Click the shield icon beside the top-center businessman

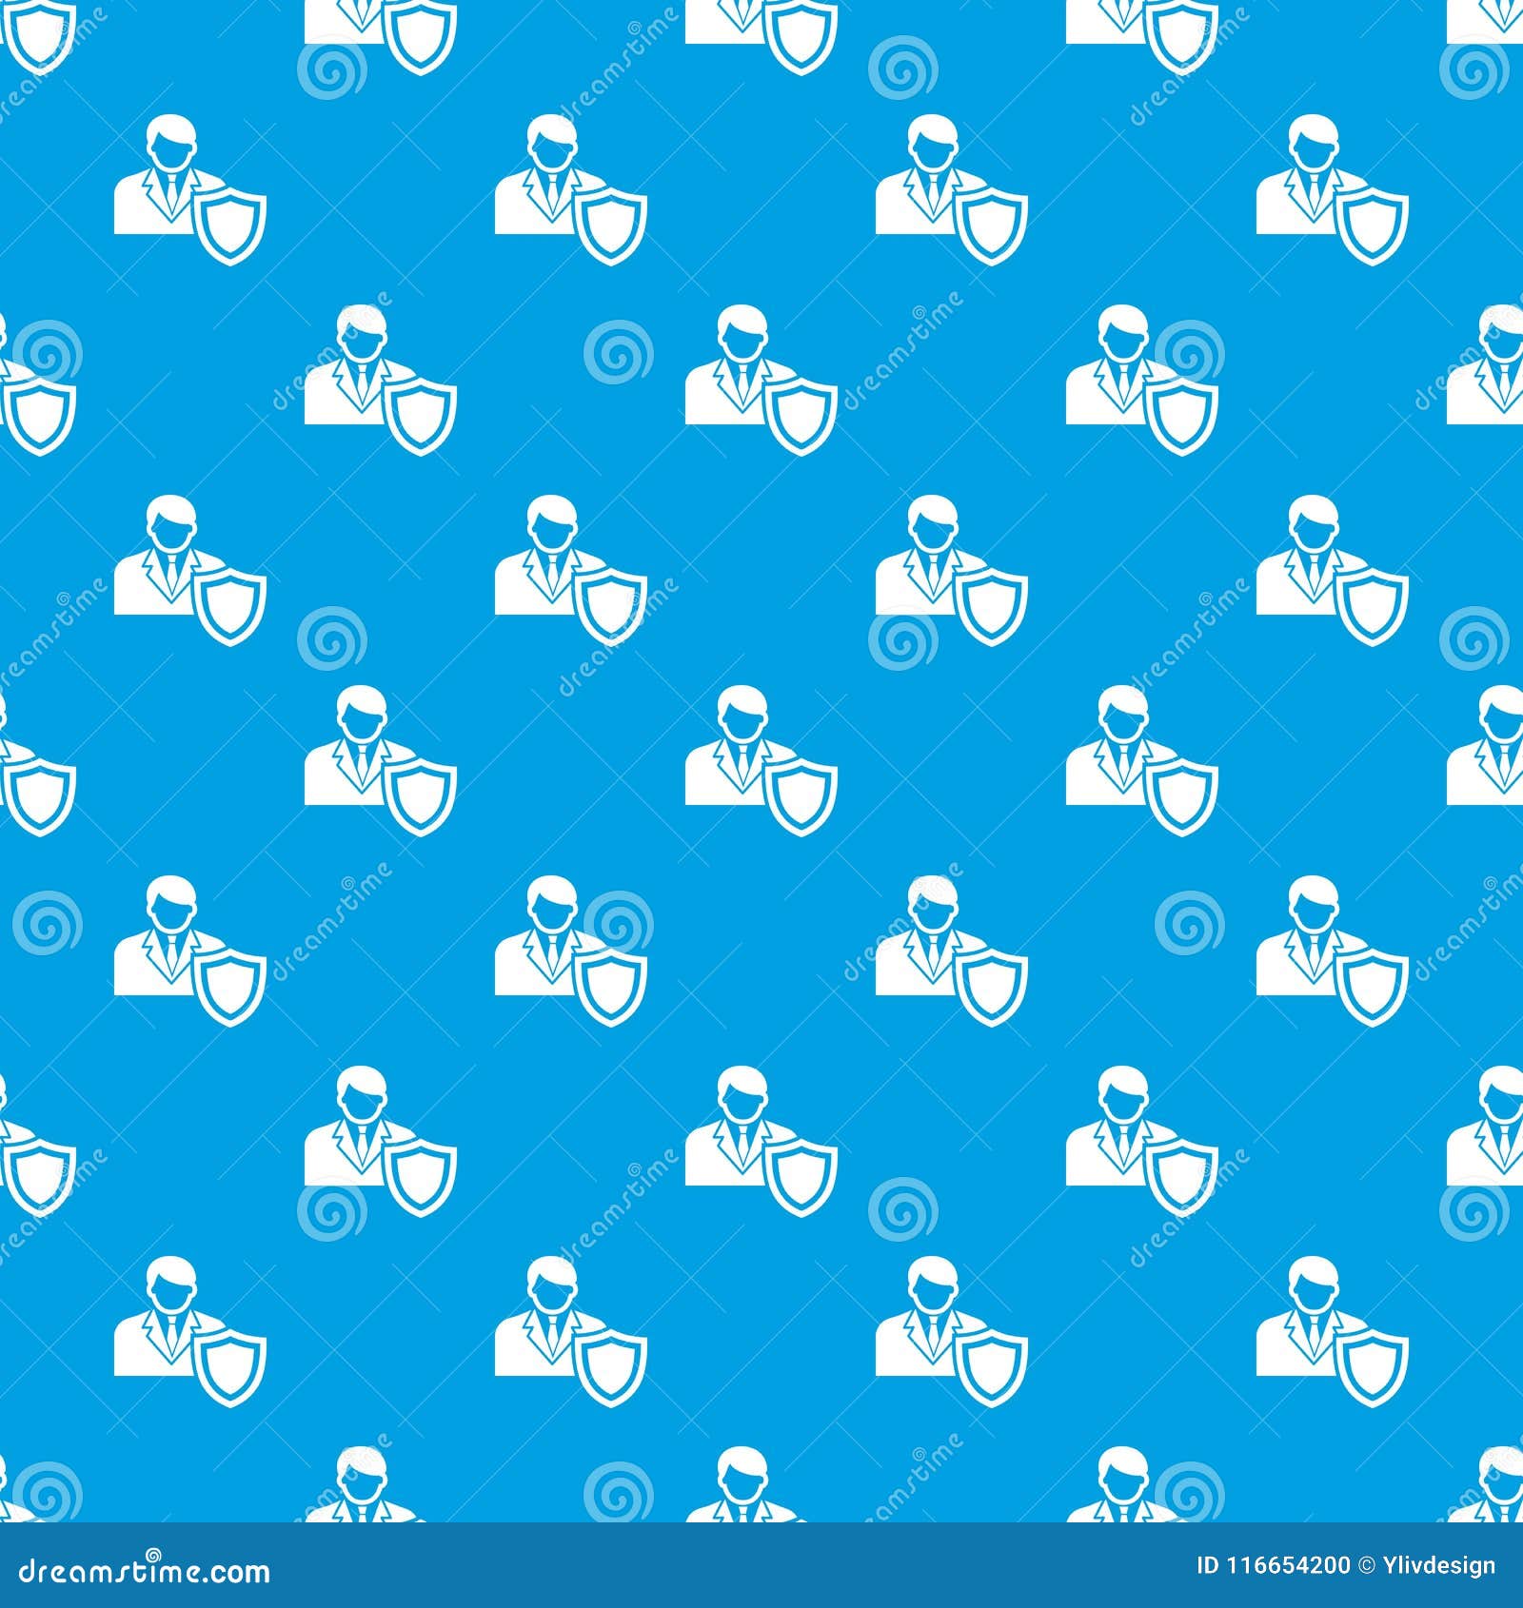point(609,228)
